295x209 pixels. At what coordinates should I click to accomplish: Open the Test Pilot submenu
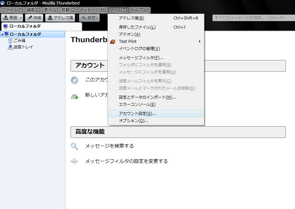point(156,41)
